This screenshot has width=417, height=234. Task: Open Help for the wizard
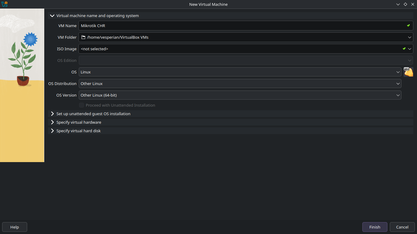point(15,227)
